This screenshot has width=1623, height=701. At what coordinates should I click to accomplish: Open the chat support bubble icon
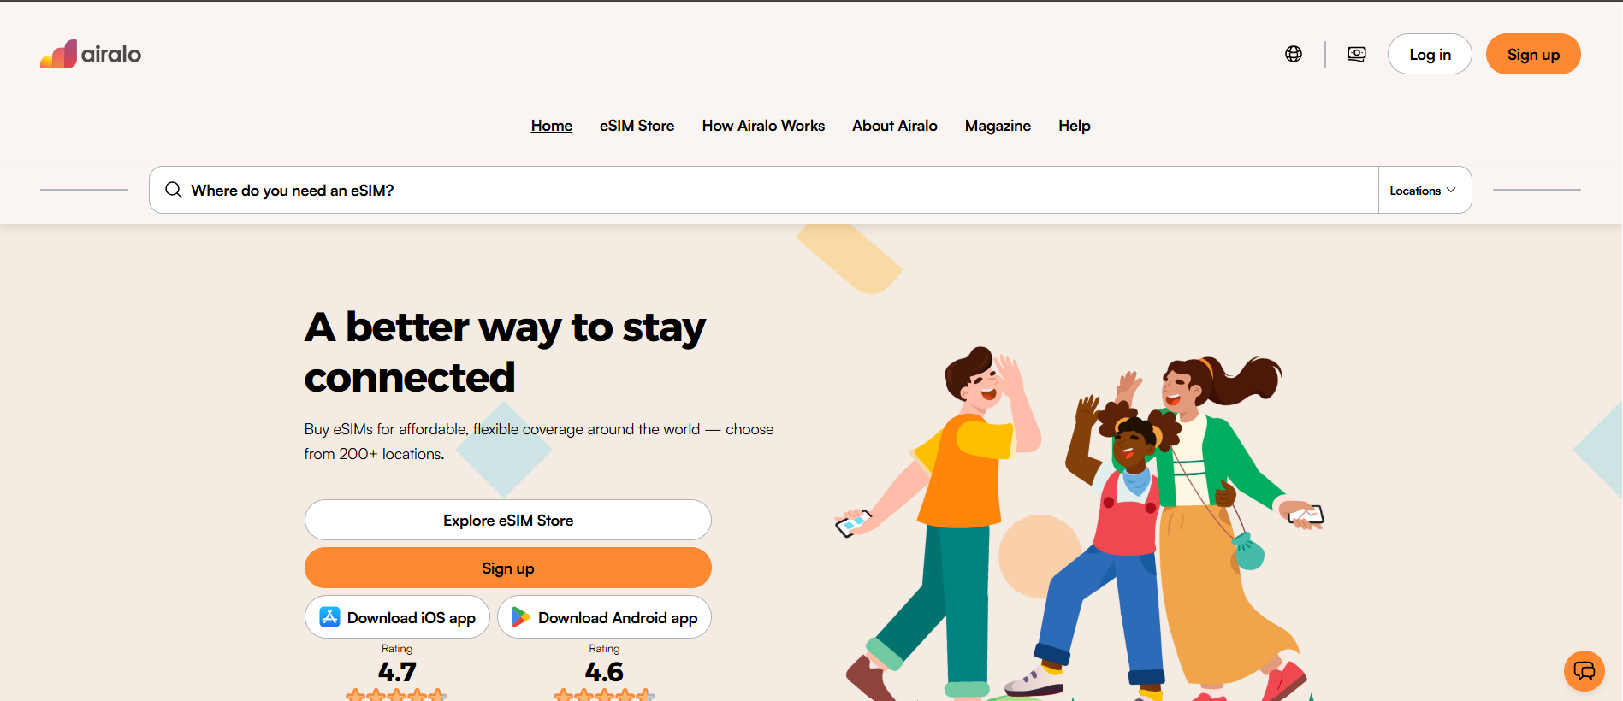tap(1584, 671)
